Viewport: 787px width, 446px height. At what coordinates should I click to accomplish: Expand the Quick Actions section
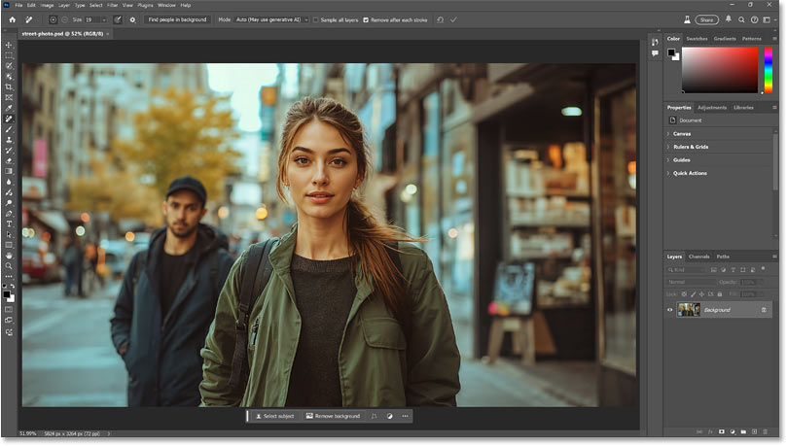tap(668, 173)
